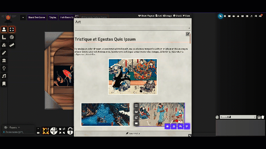Switch journal to Image mode

[167, 16]
